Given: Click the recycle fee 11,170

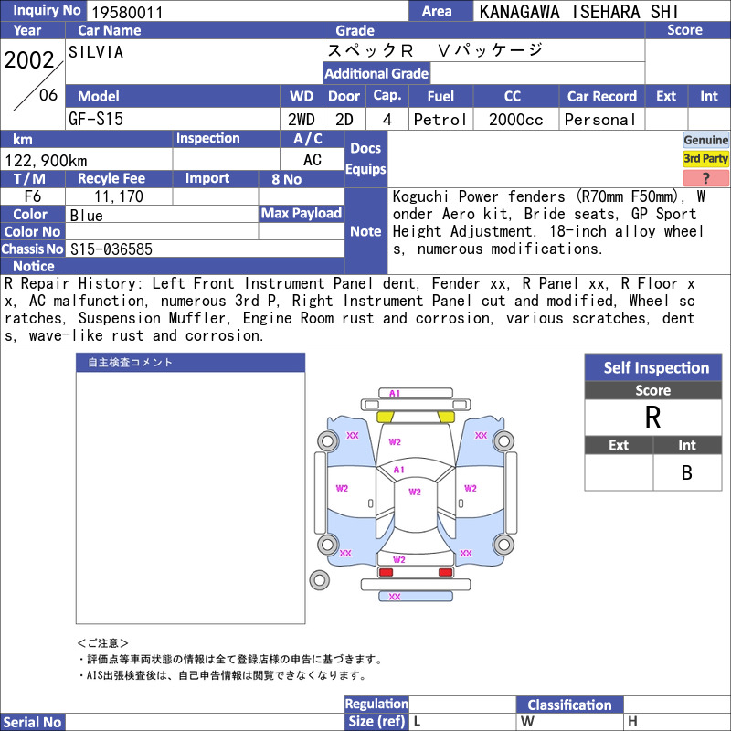Looking at the screenshot, I should pos(119,196).
